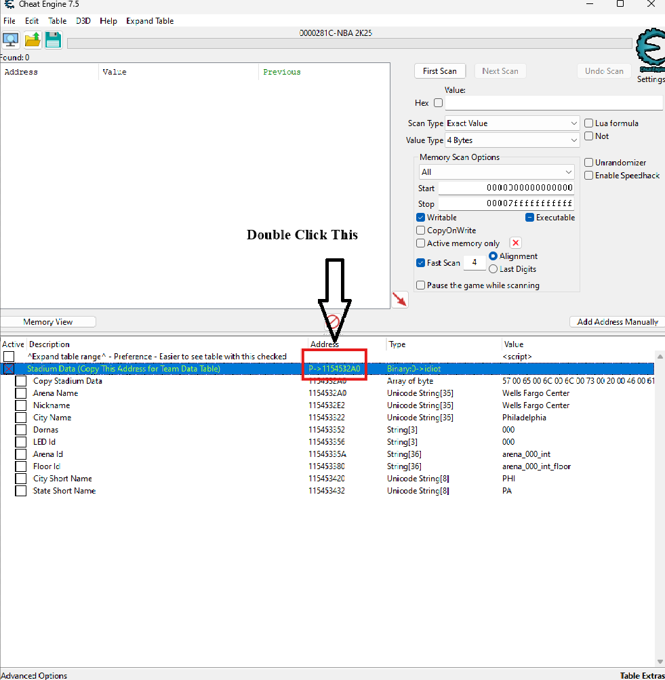The height and width of the screenshot is (680, 665).
Task: Click red X beside Active memory only
Action: 516,243
